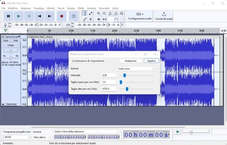Screen dimensions: 227x145
Task: Stop playback with the Stop button
Action: [29, 16]
